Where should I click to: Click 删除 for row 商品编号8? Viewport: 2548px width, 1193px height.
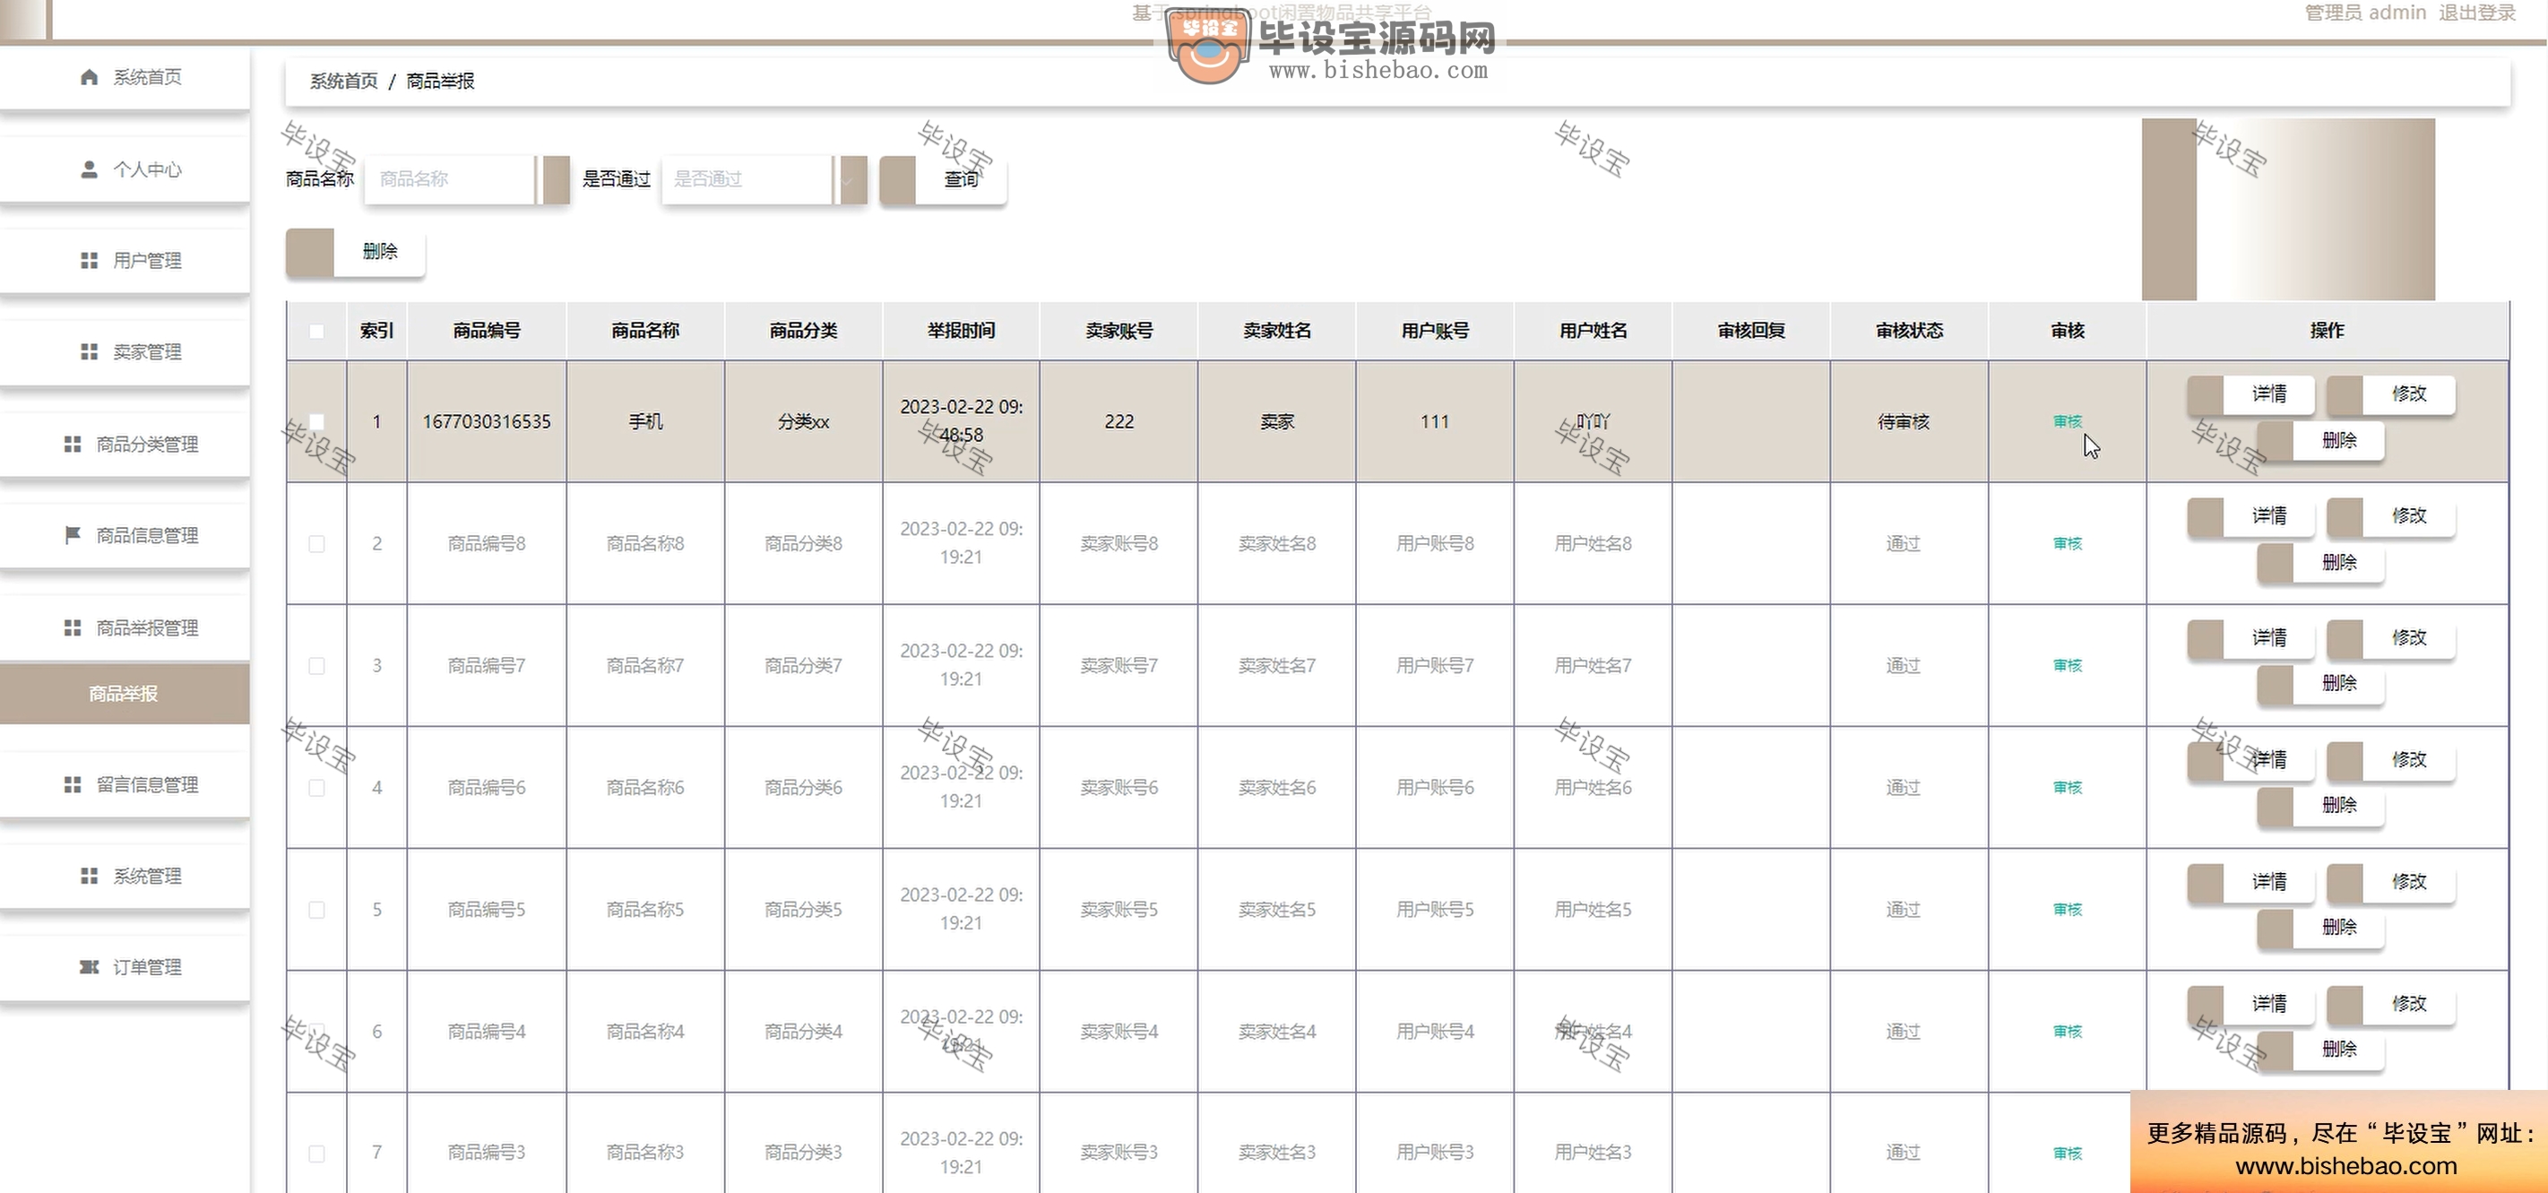click(2320, 563)
